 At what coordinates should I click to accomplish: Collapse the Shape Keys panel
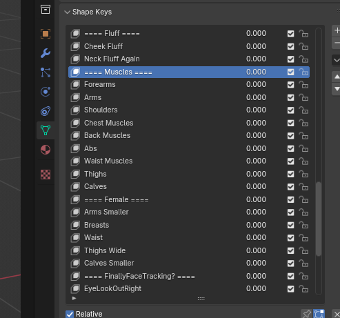[x=67, y=12]
